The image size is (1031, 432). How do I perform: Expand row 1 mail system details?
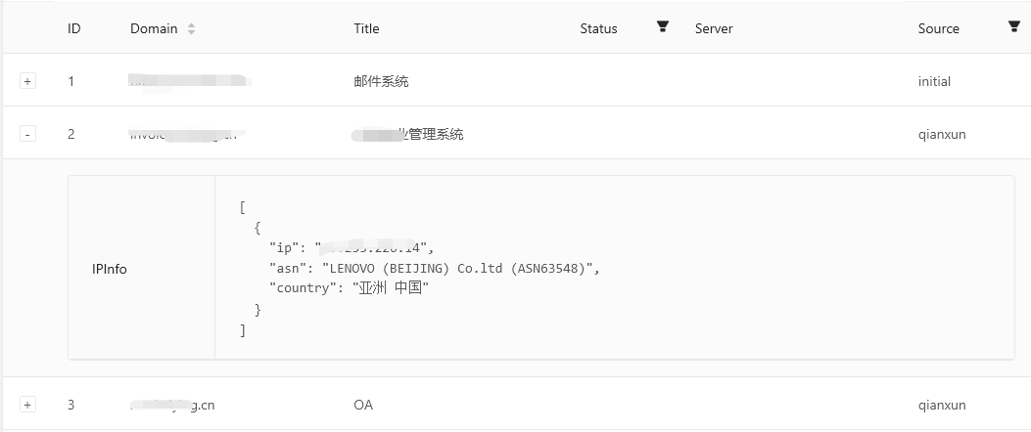click(27, 81)
